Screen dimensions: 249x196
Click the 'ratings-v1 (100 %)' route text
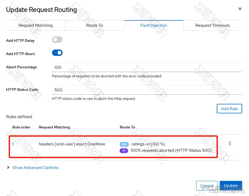[148, 144]
